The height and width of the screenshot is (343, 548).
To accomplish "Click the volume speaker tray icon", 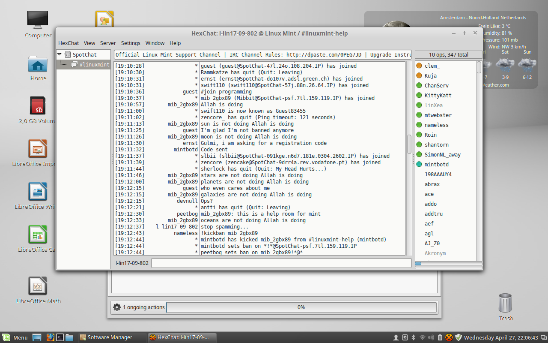I will point(432,337).
